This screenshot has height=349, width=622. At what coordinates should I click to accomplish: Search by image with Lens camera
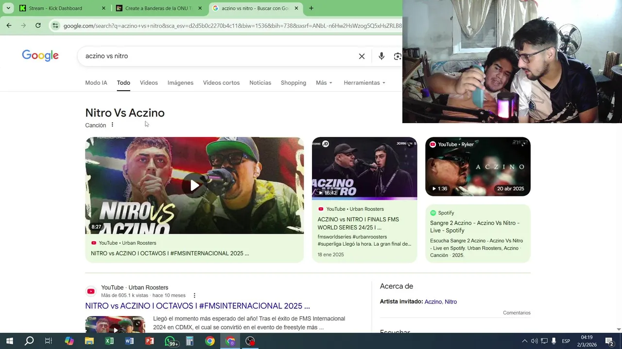click(397, 56)
